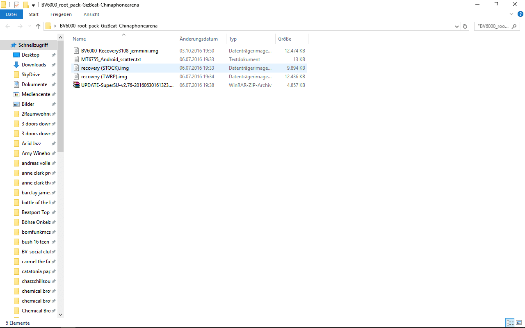This screenshot has width=525, height=328.
Task: Open Help via the blue question mark icon
Action: click(520, 14)
